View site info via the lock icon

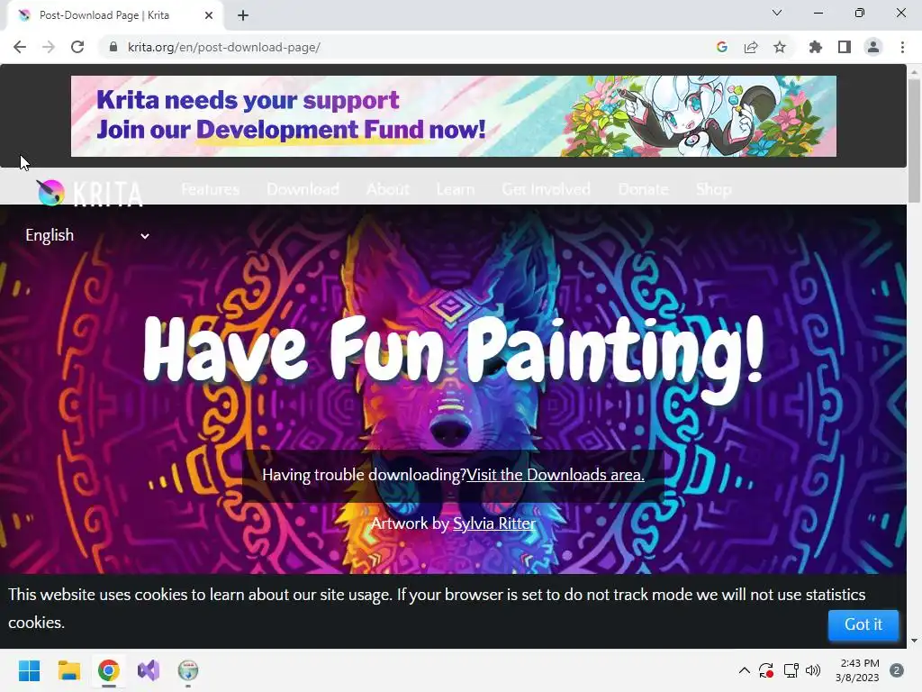click(x=113, y=47)
